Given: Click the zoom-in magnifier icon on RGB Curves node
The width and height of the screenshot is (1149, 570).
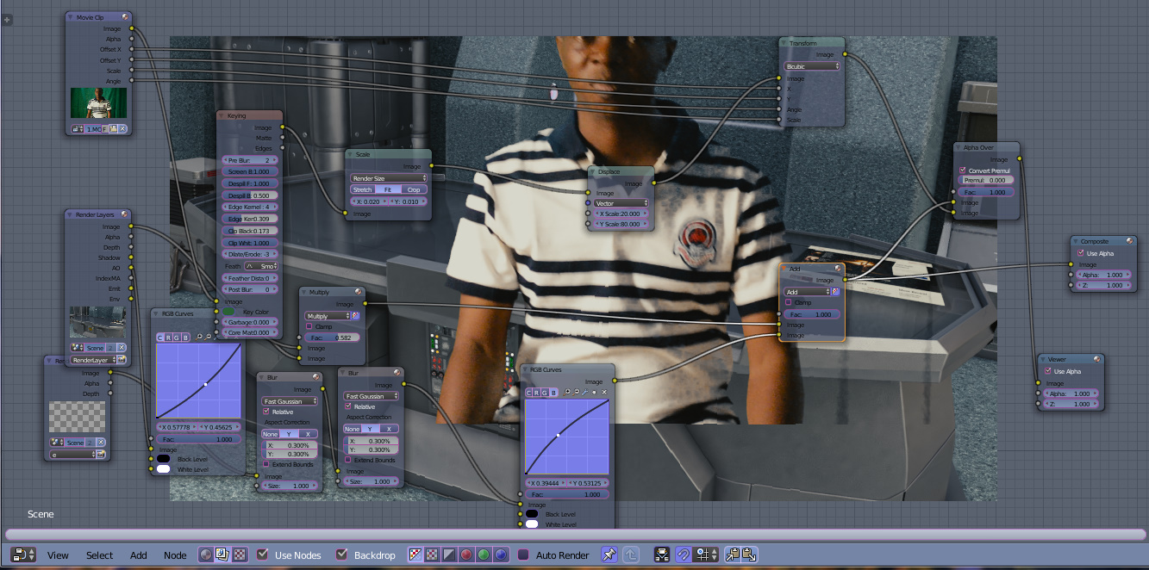Looking at the screenshot, I should [x=566, y=392].
